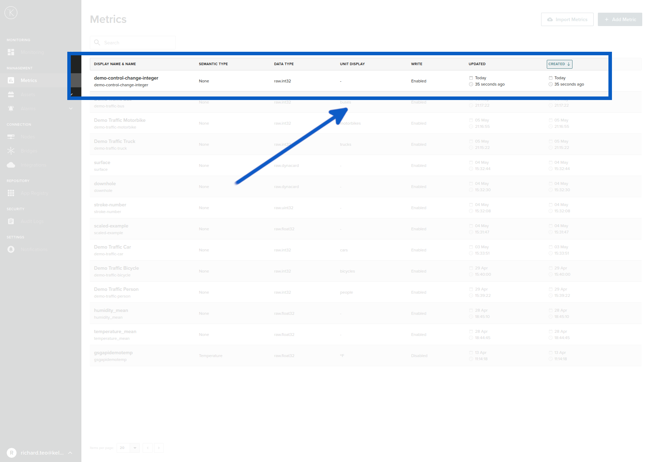Image resolution: width=650 pixels, height=462 pixels.
Task: Open Nodes via its server icon
Action: click(x=11, y=137)
